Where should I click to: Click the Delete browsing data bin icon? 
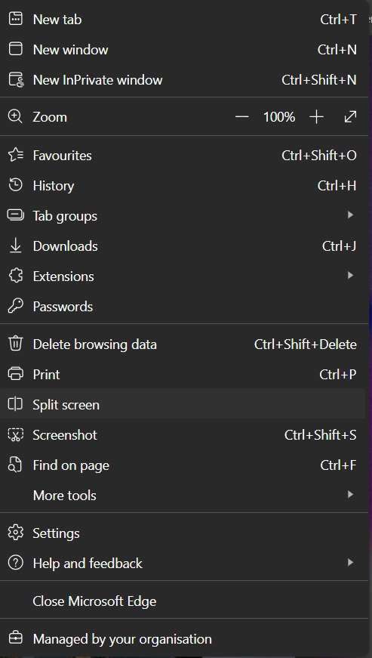[x=16, y=344]
